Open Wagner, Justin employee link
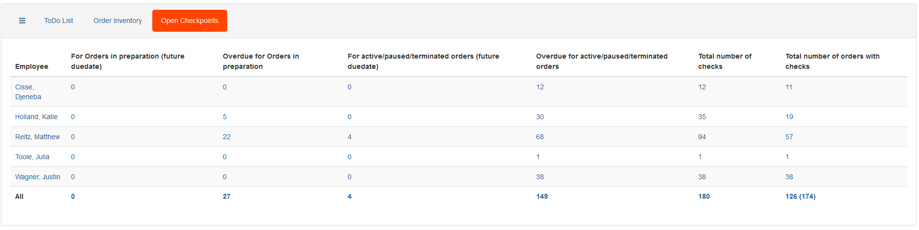The height and width of the screenshot is (230, 919). [38, 177]
